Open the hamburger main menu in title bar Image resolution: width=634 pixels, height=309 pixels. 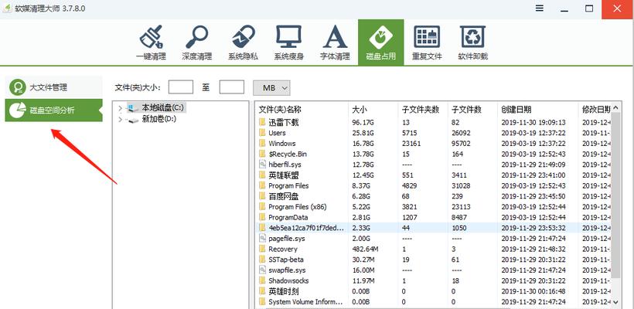(x=540, y=8)
